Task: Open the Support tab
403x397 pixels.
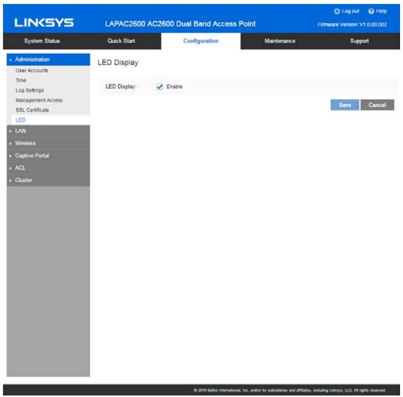Action: tap(359, 41)
